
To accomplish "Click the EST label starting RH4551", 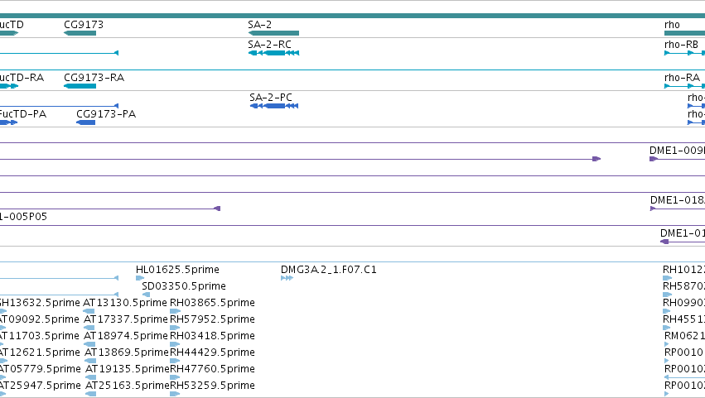I will pos(683,319).
